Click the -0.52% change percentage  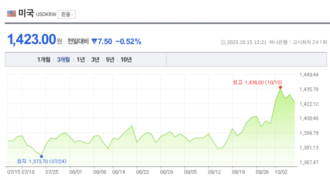pos(128,41)
